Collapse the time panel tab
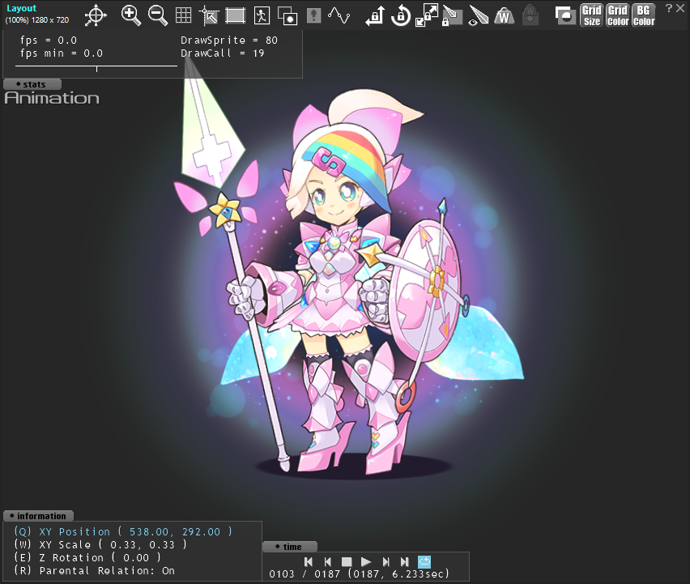Screen dimensions: 690x584 click(x=290, y=547)
